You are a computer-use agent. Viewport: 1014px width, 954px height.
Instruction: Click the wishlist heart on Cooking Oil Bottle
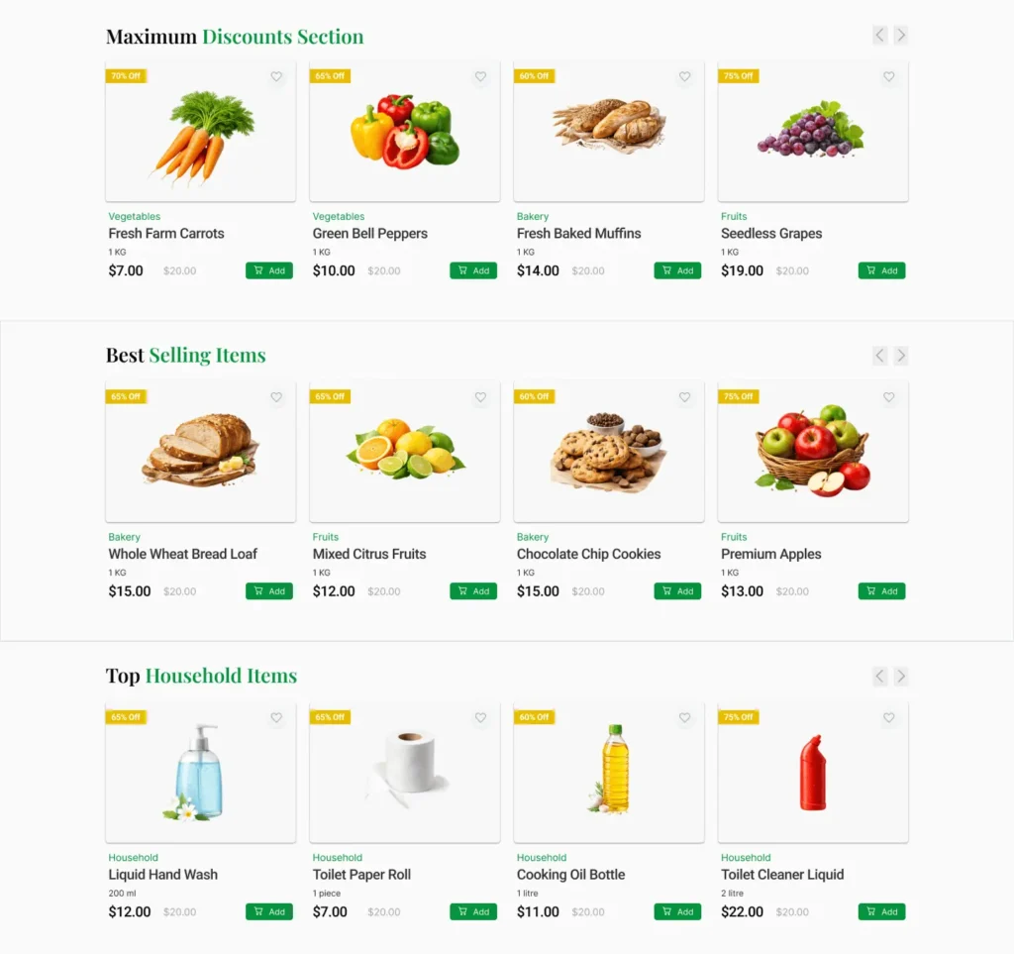[684, 718]
